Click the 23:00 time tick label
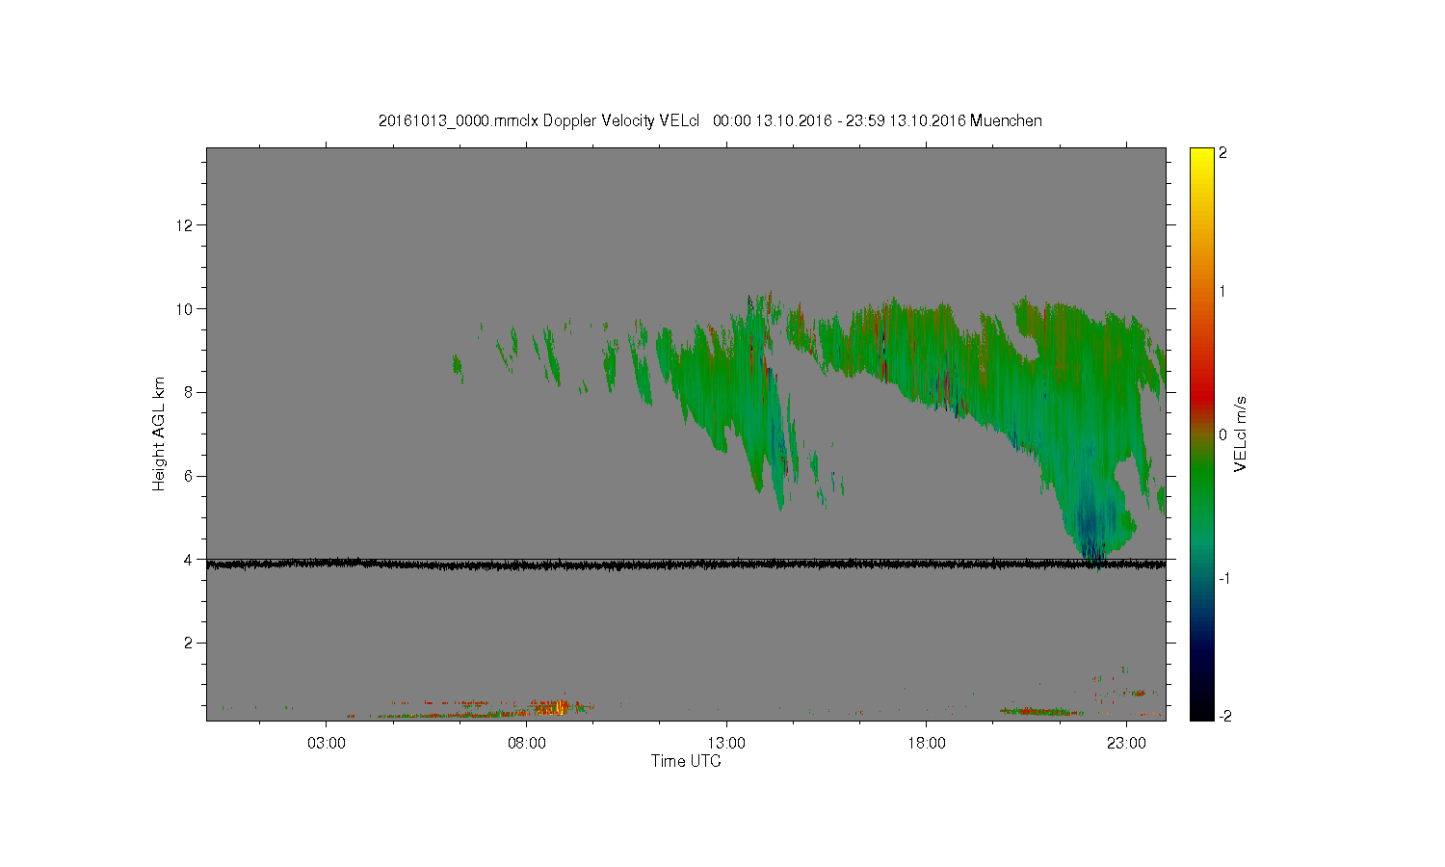The height and width of the screenshot is (867, 1445). 1126,743
